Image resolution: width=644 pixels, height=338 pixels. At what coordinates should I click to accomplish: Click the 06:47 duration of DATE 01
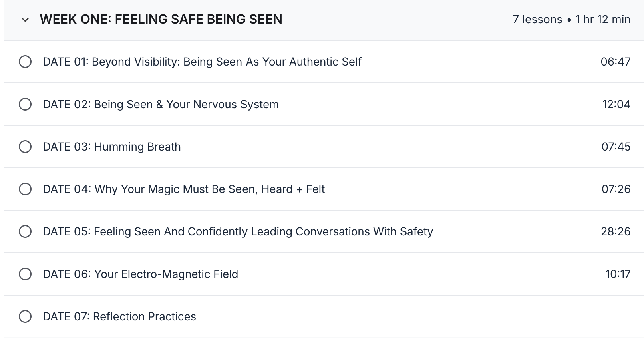click(616, 62)
